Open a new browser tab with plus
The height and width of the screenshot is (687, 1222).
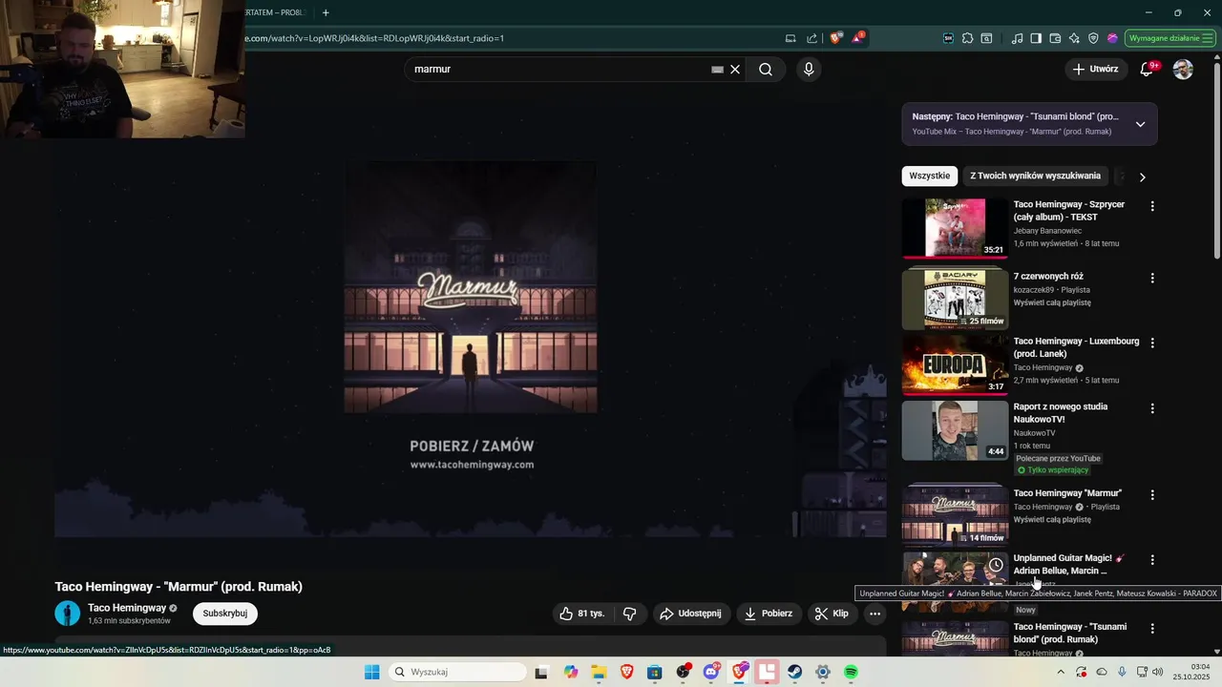(326, 12)
